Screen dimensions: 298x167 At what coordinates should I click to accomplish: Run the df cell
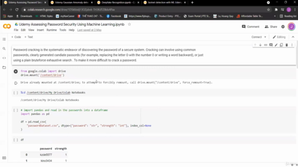click(x=15, y=140)
